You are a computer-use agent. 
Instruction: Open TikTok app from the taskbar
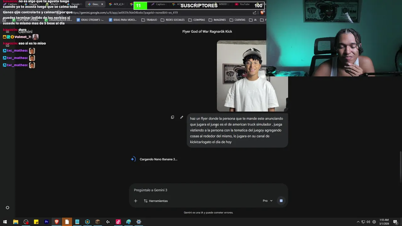pyautogui.click(x=118, y=222)
